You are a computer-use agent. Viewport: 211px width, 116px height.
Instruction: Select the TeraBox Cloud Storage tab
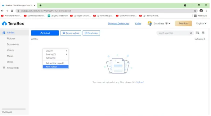[x=18, y=6]
